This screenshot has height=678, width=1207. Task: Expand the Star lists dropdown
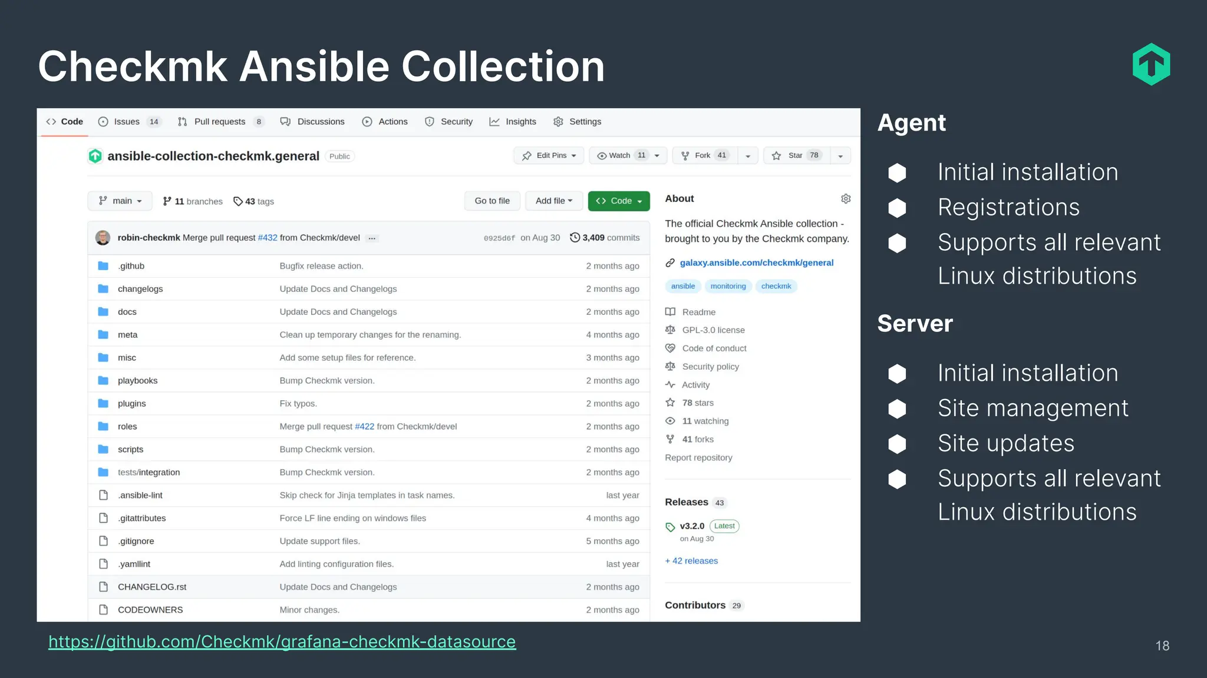tap(840, 155)
